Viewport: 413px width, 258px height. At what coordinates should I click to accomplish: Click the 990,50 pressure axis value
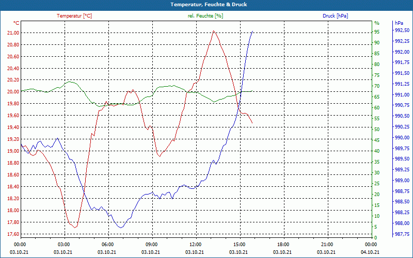pos(402,116)
